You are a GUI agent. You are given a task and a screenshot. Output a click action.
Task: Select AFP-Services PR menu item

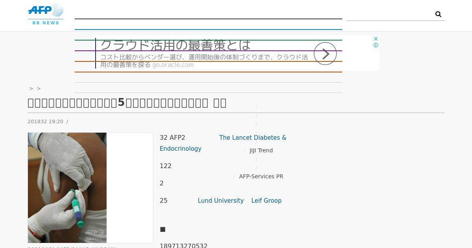[x=261, y=176]
